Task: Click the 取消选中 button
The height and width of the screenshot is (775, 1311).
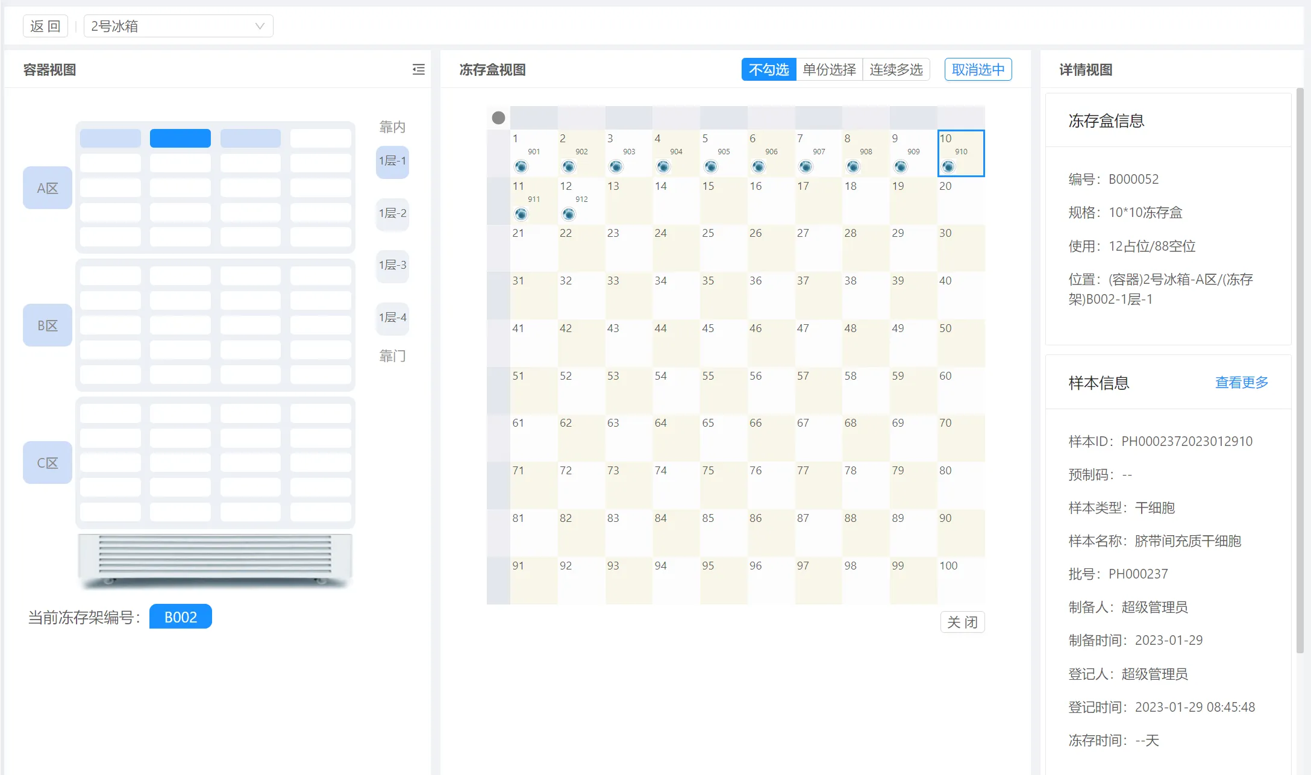Action: pyautogui.click(x=978, y=70)
